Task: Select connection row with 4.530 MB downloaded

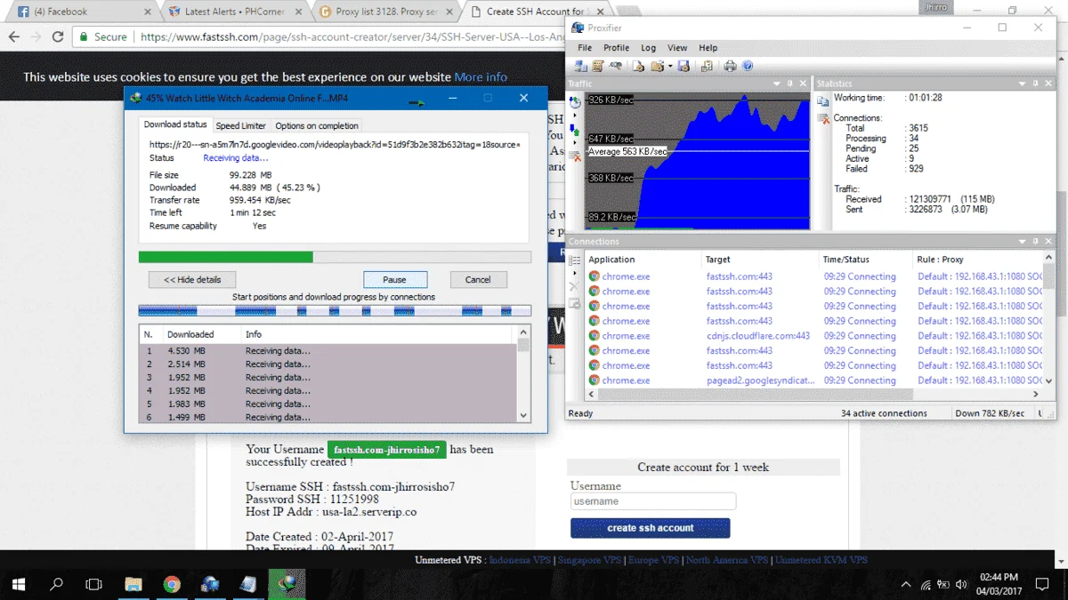Action: pyautogui.click(x=328, y=351)
